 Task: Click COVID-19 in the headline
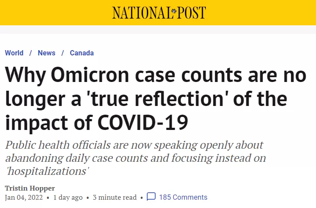143,122
